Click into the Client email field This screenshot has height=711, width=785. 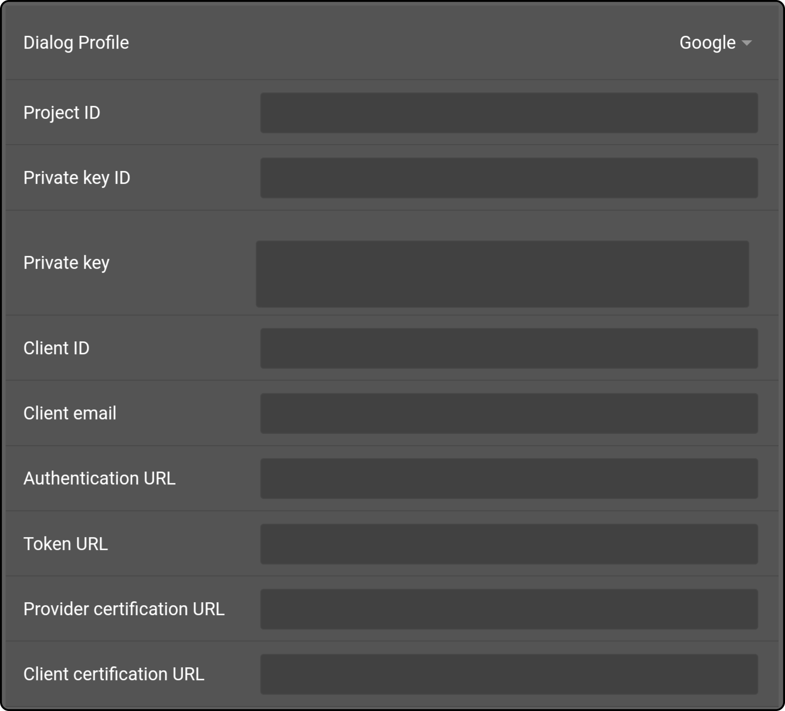pos(509,413)
